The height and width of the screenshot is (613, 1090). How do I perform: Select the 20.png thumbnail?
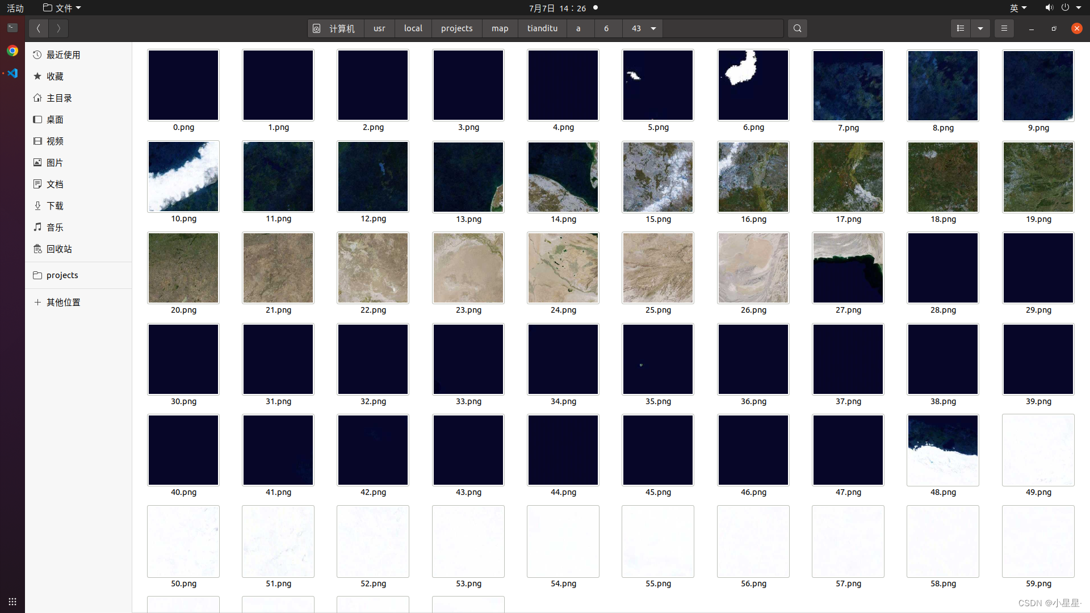[x=183, y=268]
